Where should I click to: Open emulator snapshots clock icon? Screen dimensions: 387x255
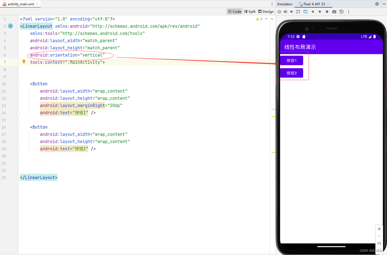341,12
